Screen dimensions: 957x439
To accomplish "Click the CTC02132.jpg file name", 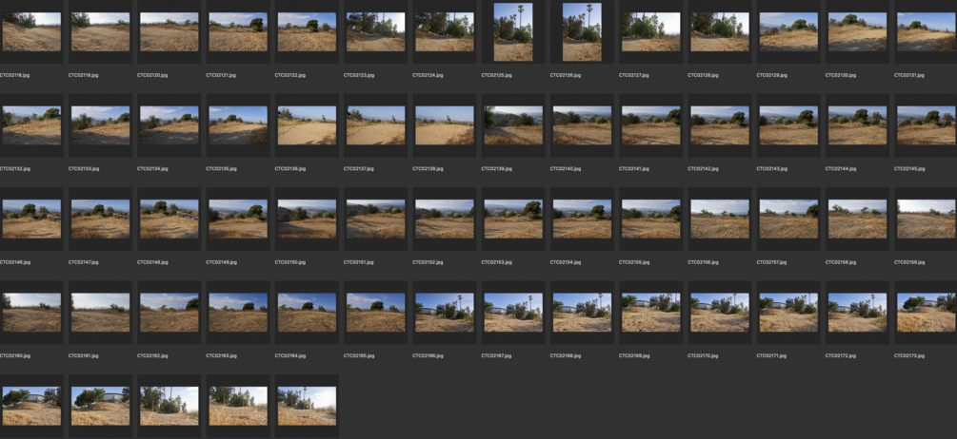I will [x=15, y=168].
